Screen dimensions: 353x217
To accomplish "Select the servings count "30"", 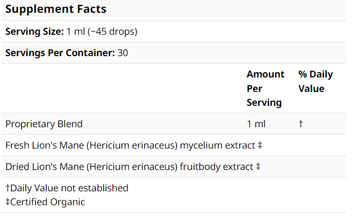I will coord(123,53).
